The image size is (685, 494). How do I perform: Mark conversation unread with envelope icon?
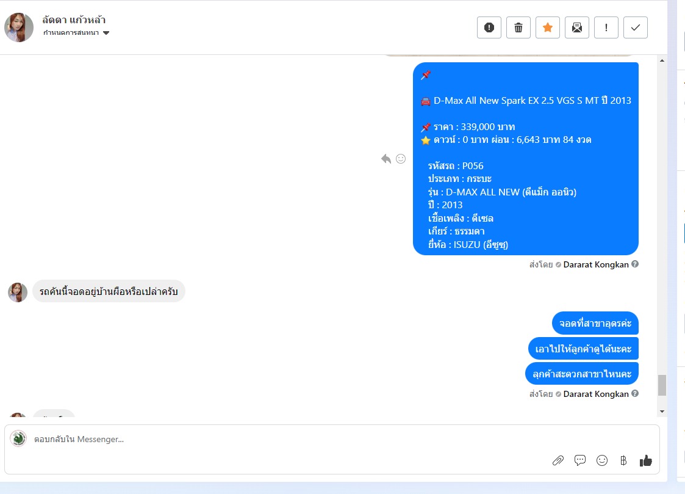[x=576, y=27]
